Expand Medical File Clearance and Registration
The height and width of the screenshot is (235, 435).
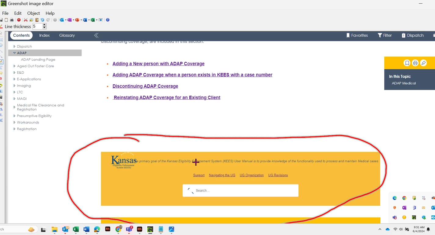14,107
